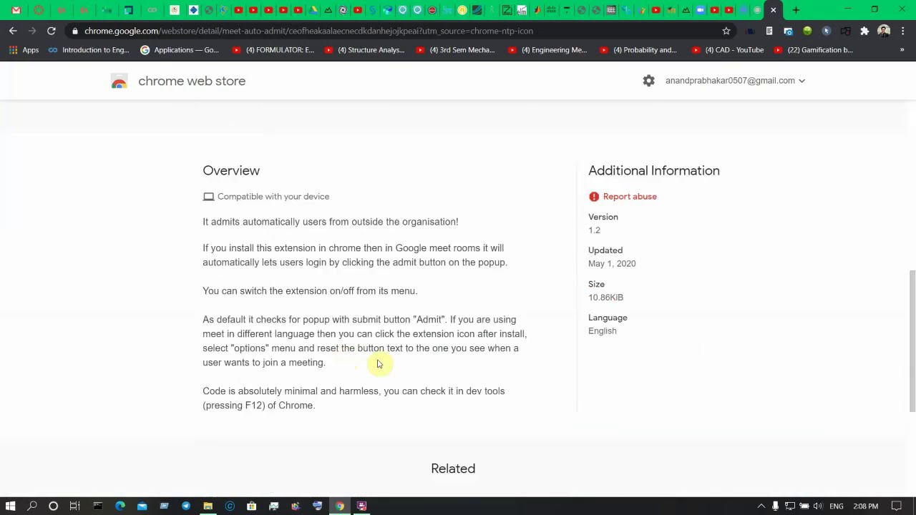Click the updated date May 1, 2020
The image size is (916, 515).
tap(612, 264)
